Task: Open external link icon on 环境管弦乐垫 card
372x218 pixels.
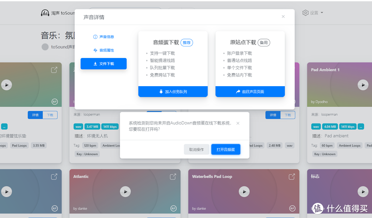Action: pyautogui.click(x=54, y=70)
